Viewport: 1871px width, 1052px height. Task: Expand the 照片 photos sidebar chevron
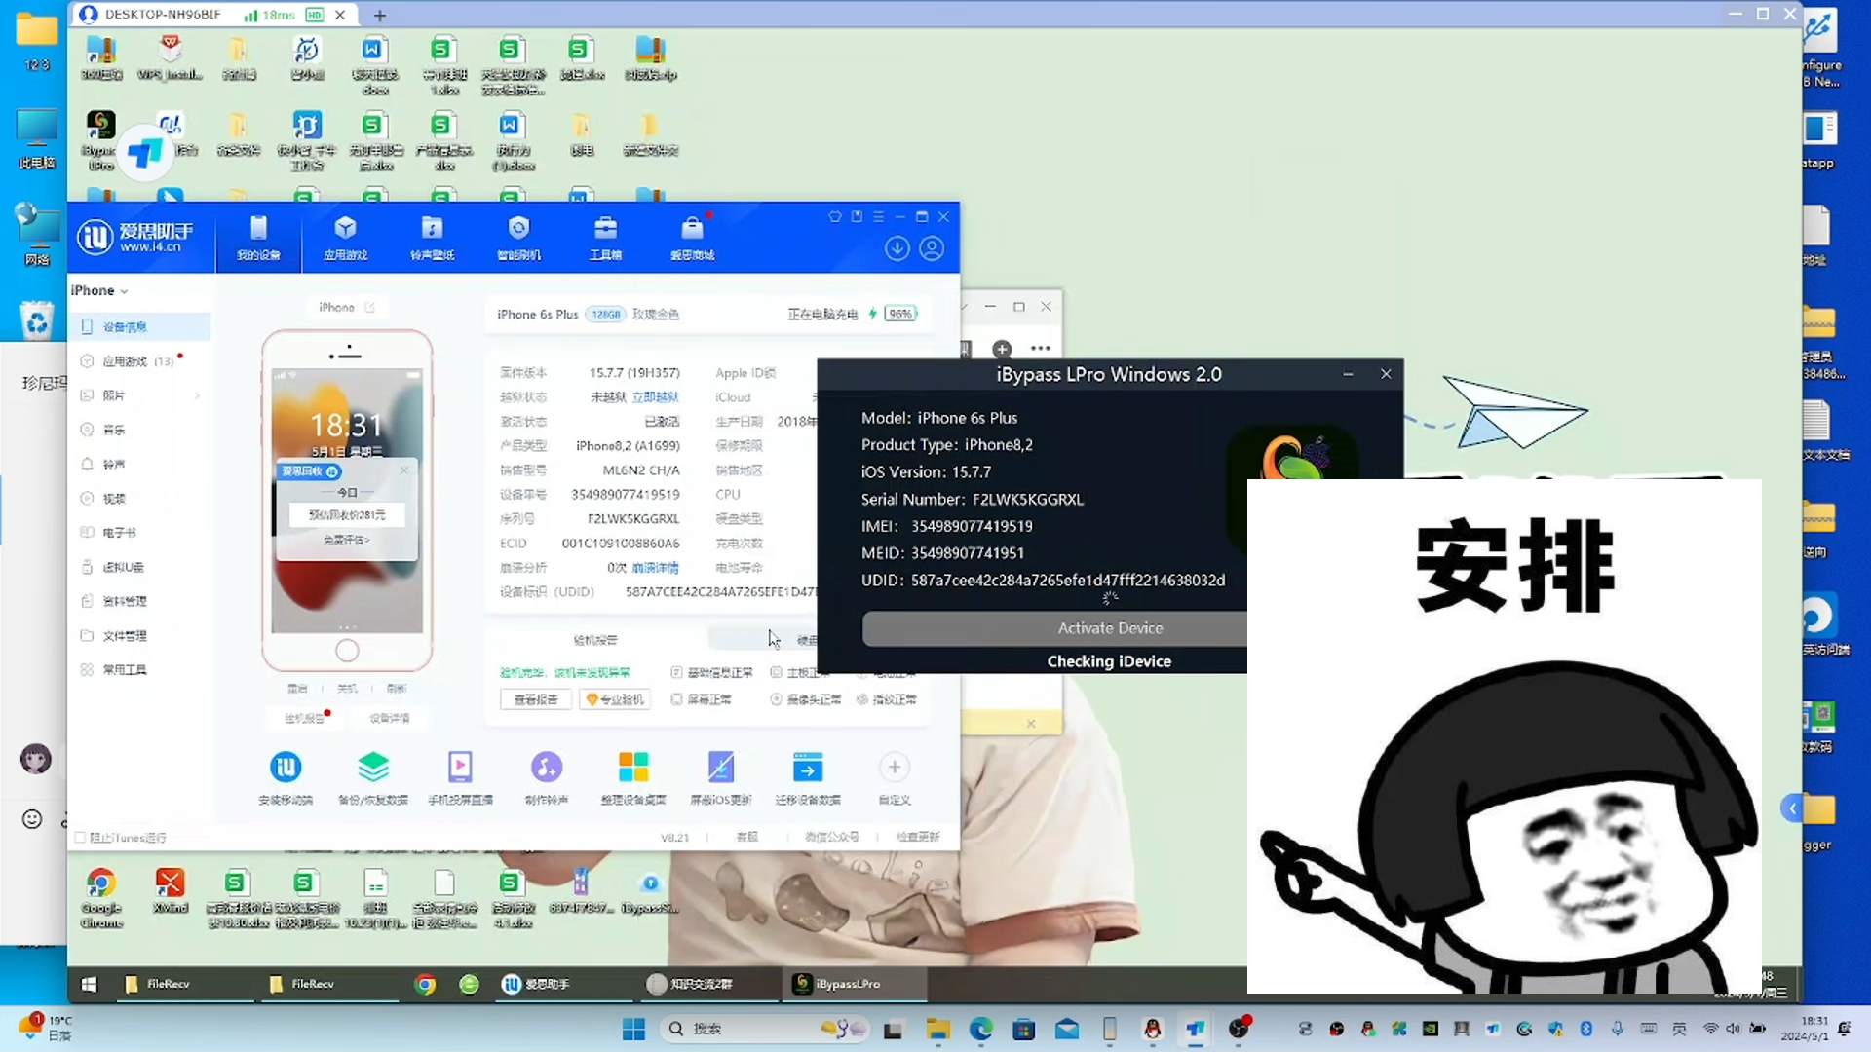click(x=197, y=395)
